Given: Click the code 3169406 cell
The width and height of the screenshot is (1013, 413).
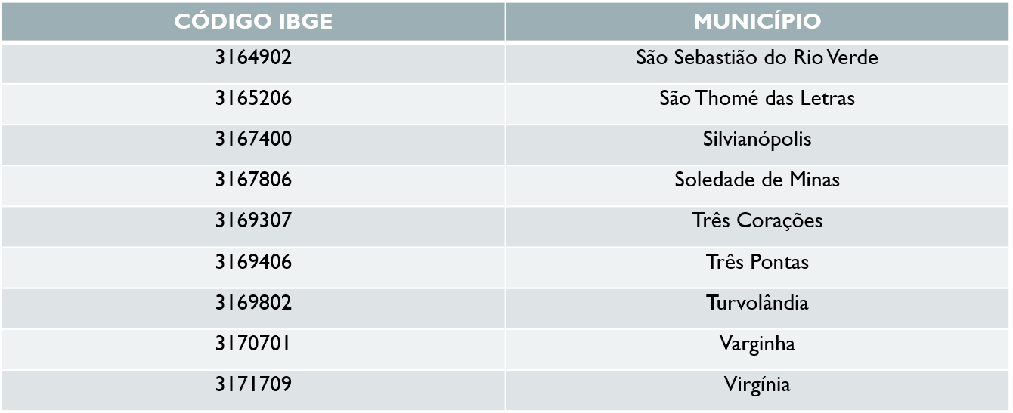Looking at the screenshot, I should pos(253,267).
